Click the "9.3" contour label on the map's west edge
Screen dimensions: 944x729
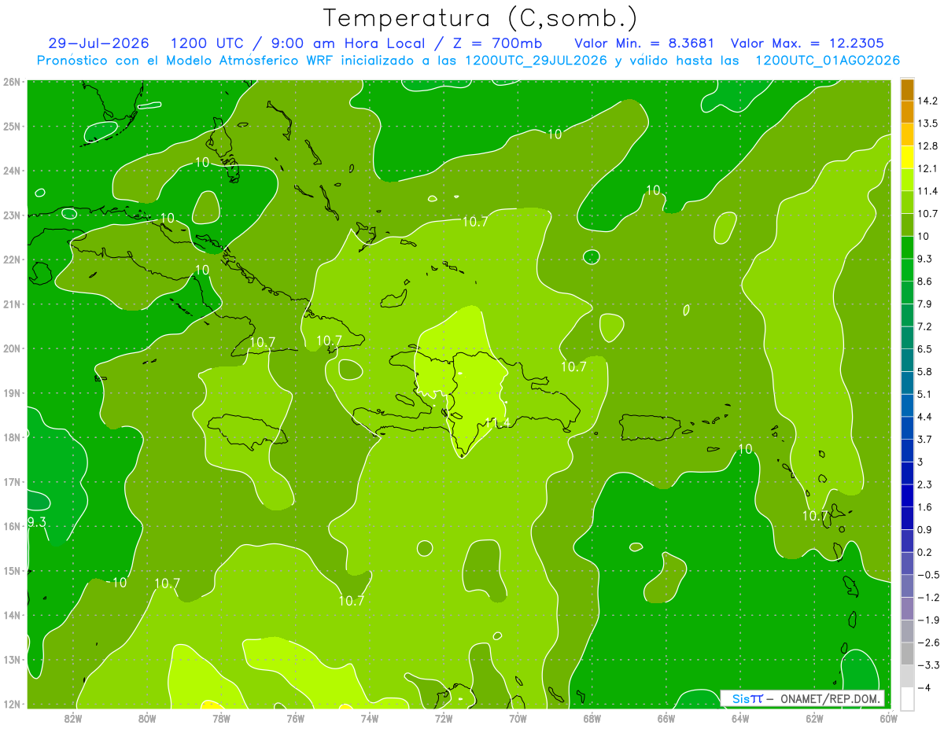coord(36,521)
